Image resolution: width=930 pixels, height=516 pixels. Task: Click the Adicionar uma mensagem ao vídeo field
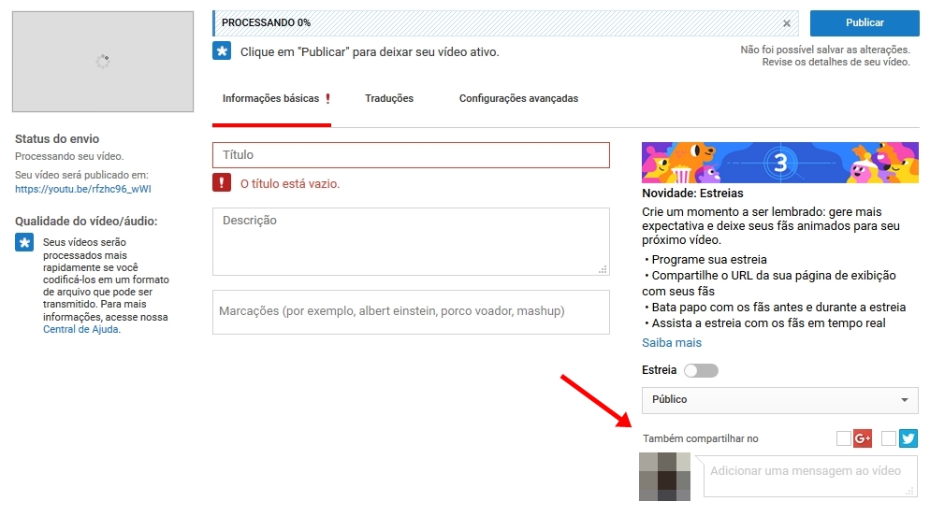pos(810,477)
